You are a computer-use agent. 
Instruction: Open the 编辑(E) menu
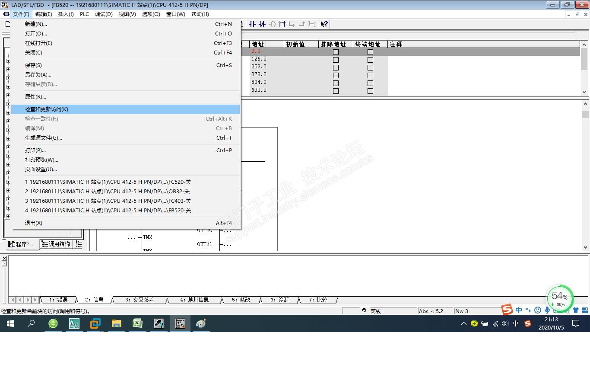44,14
